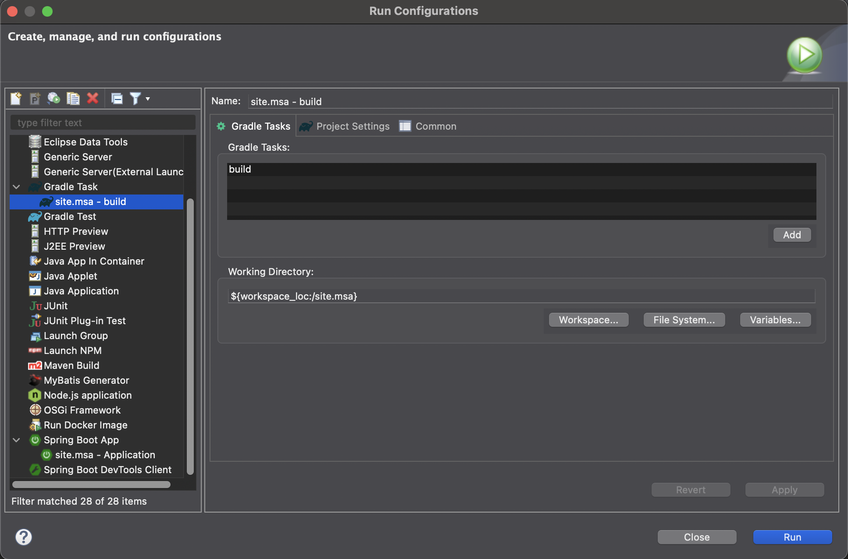Click the New launch configuration icon

pyautogui.click(x=16, y=99)
